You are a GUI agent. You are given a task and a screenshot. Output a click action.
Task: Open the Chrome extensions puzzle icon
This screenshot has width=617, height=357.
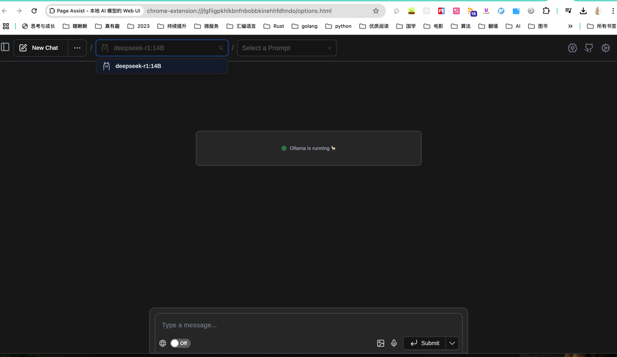point(546,11)
